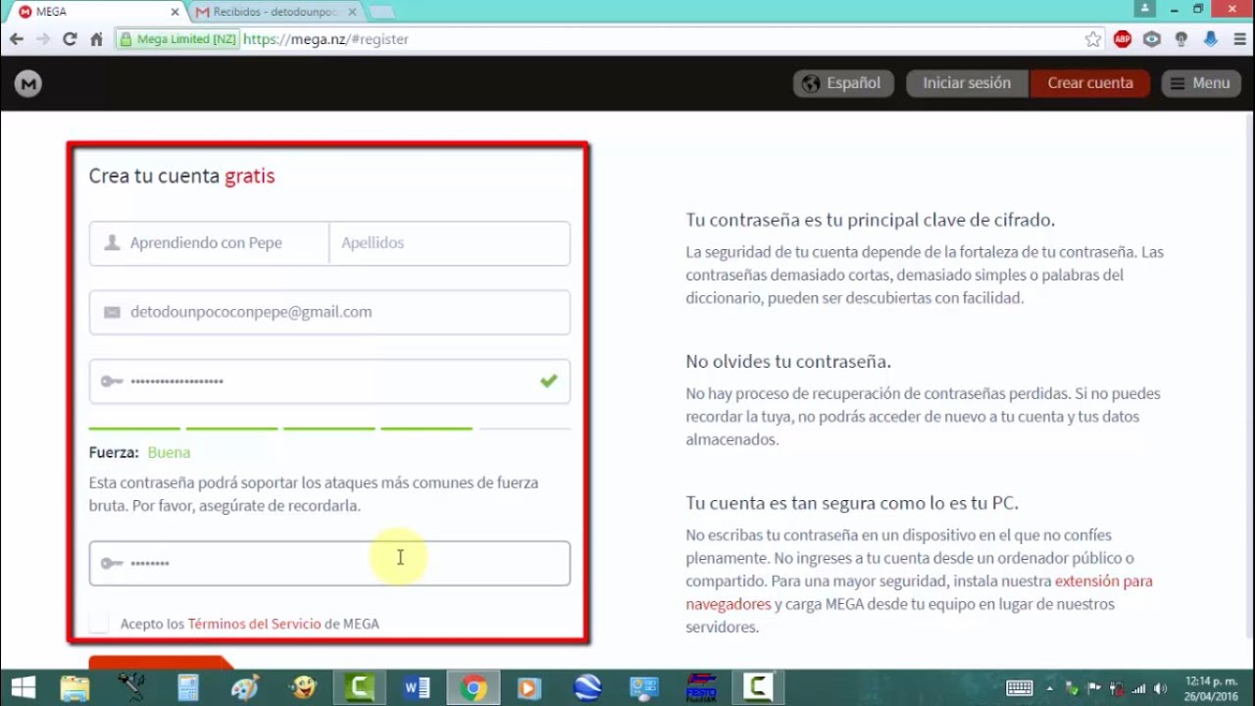
Task: Click the Festo FluidSIM taskbar icon
Action: click(700, 687)
